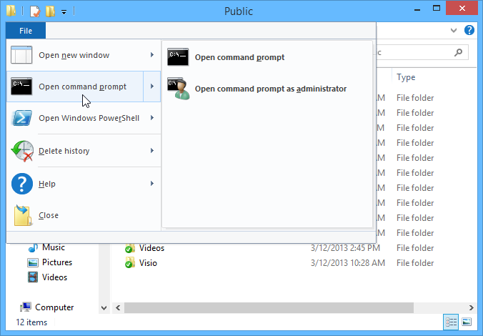Expand the Help submenu arrow
This screenshot has height=336, width=483.
click(x=152, y=184)
